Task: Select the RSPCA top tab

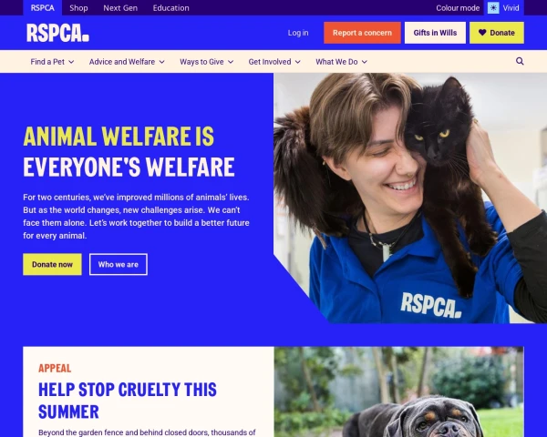Action: click(42, 7)
